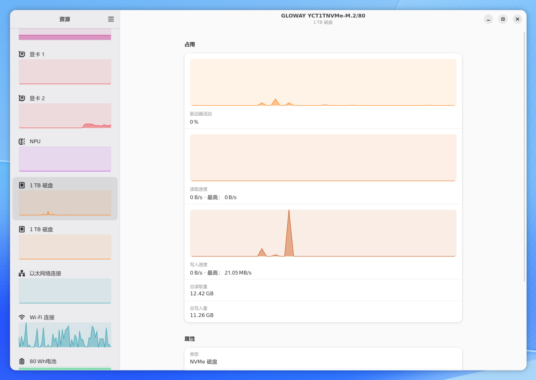Select 显卡 1 in the sidebar
This screenshot has height=380, width=536.
click(65, 67)
